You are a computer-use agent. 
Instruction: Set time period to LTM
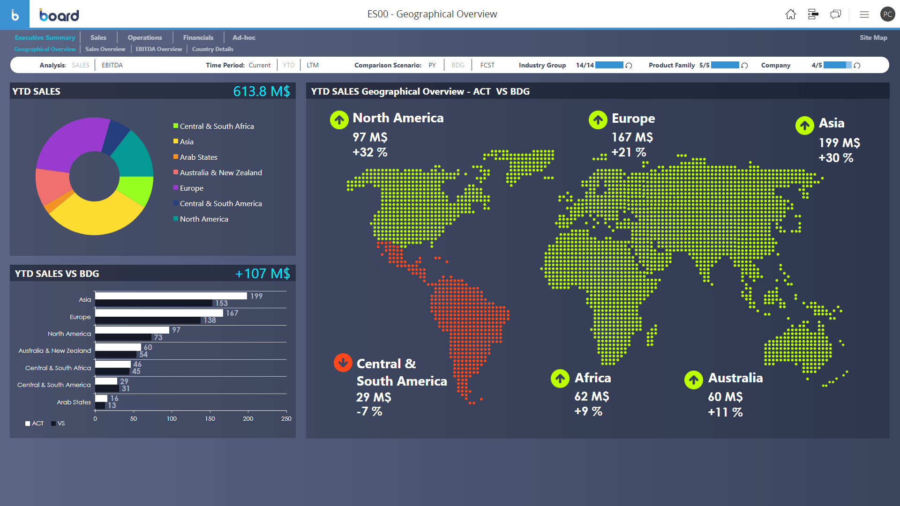tap(313, 65)
